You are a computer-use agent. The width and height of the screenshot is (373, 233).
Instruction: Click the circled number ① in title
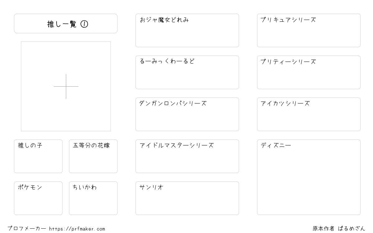tap(84, 24)
